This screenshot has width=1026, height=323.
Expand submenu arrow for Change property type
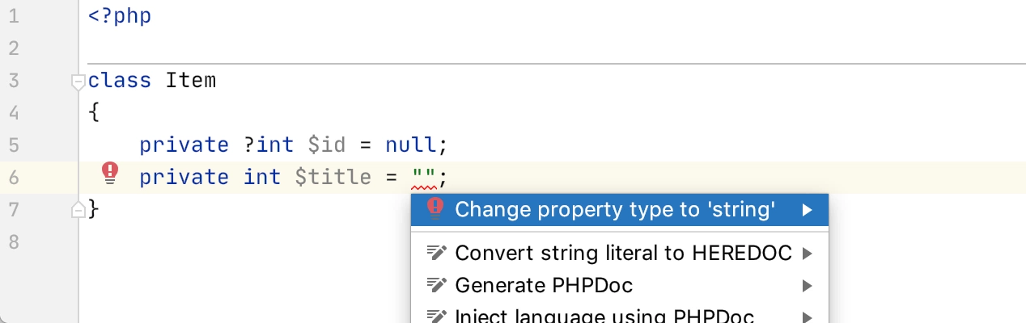tap(807, 210)
